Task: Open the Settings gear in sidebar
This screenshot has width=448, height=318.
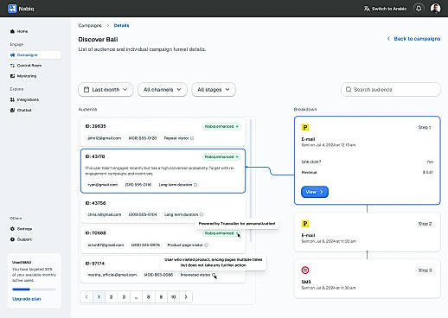Action: [x=12, y=229]
